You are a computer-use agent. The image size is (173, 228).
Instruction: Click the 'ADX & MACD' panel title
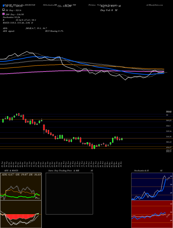(x=11, y=171)
